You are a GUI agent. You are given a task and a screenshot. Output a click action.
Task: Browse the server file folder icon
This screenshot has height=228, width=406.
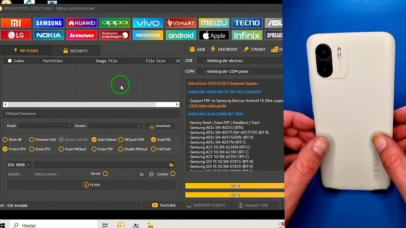pyautogui.click(x=142, y=174)
